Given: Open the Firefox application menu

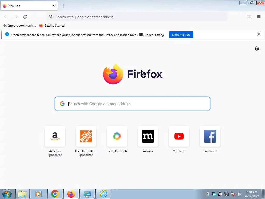Looking at the screenshot, I should coord(259,17).
